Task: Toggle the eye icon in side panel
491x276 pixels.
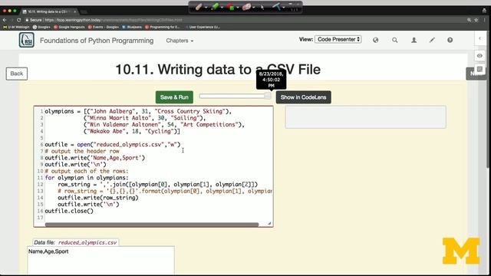Action: point(479,56)
